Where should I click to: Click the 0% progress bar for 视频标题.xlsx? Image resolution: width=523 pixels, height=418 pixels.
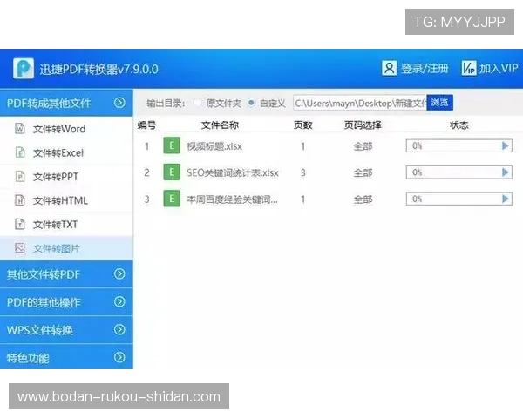point(459,146)
